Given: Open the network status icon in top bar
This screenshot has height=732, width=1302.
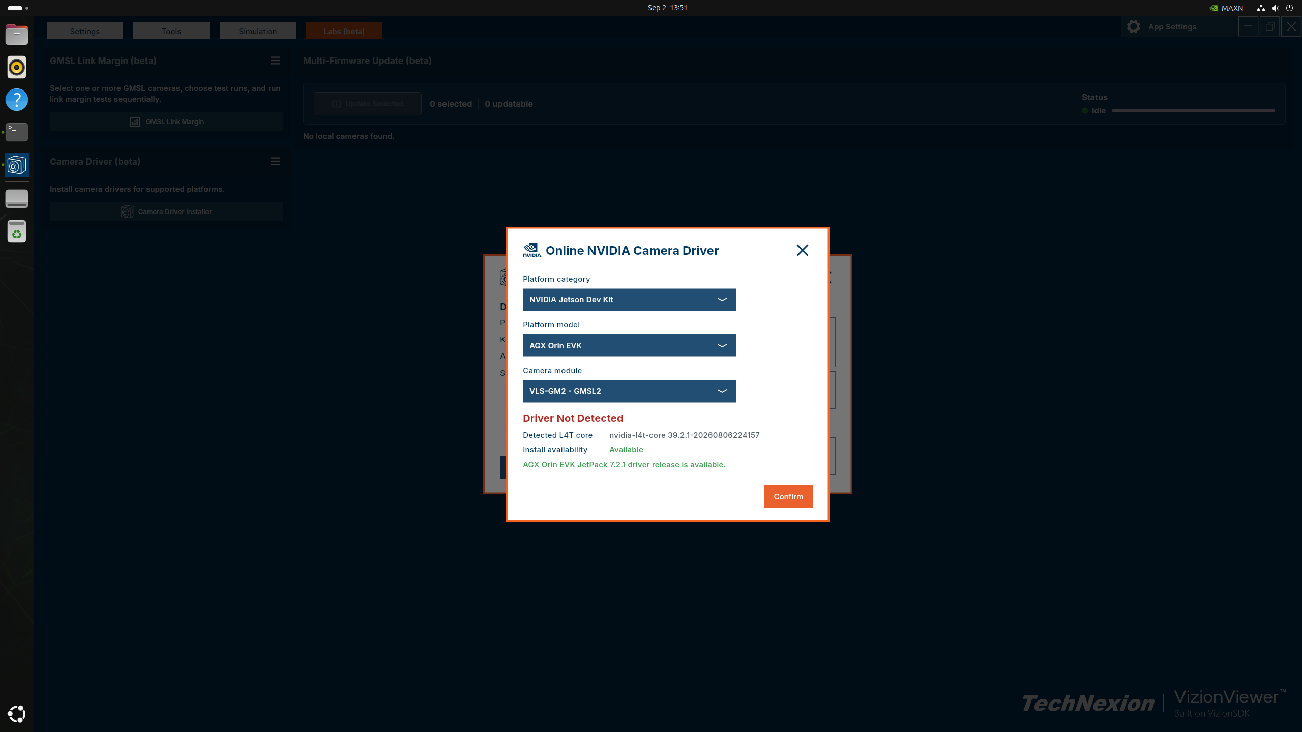Looking at the screenshot, I should coord(1261,8).
